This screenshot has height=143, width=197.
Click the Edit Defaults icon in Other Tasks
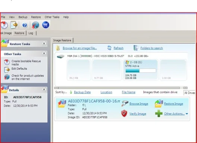pyautogui.click(x=7, y=70)
